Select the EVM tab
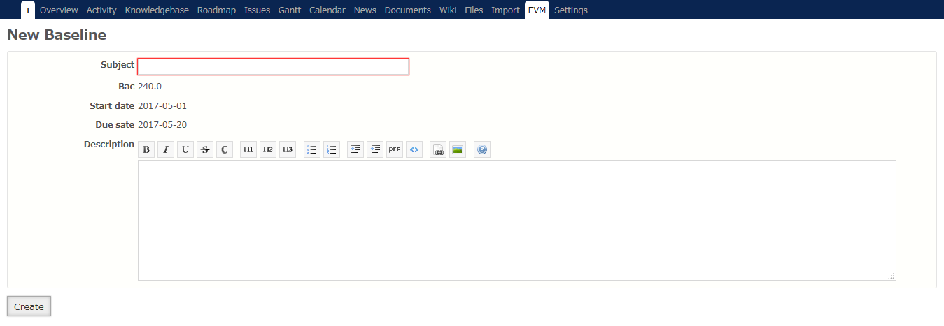944x326 pixels. 537,10
